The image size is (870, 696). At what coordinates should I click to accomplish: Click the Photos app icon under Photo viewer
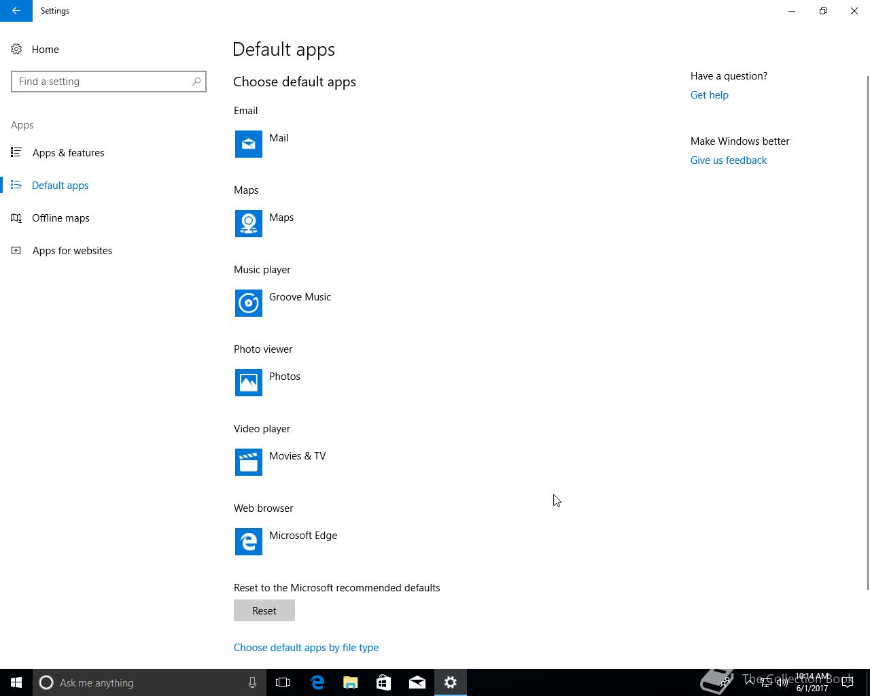tap(249, 383)
